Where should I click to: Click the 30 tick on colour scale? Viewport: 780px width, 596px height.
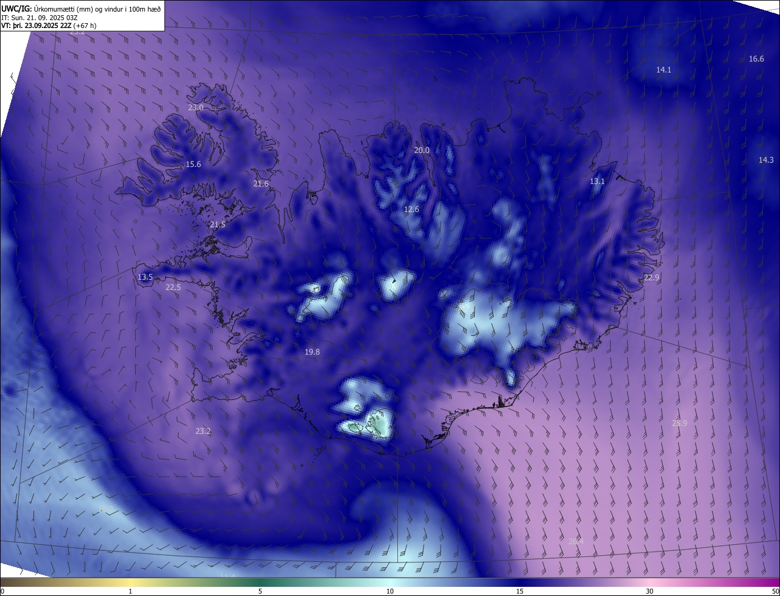[x=650, y=591]
